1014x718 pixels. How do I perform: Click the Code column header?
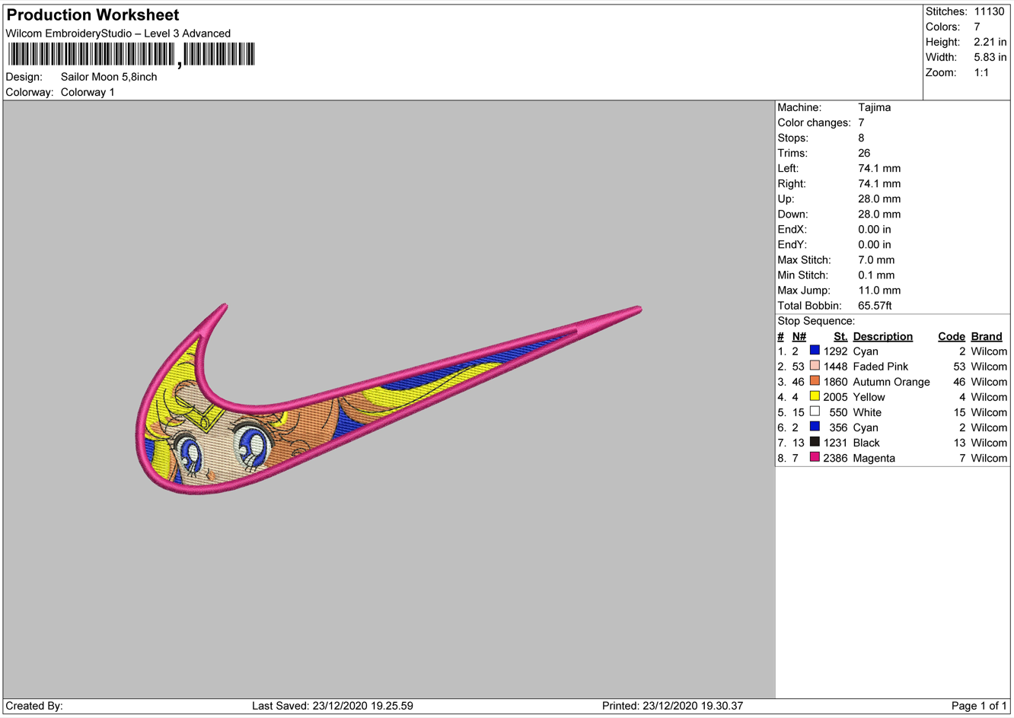tap(951, 336)
